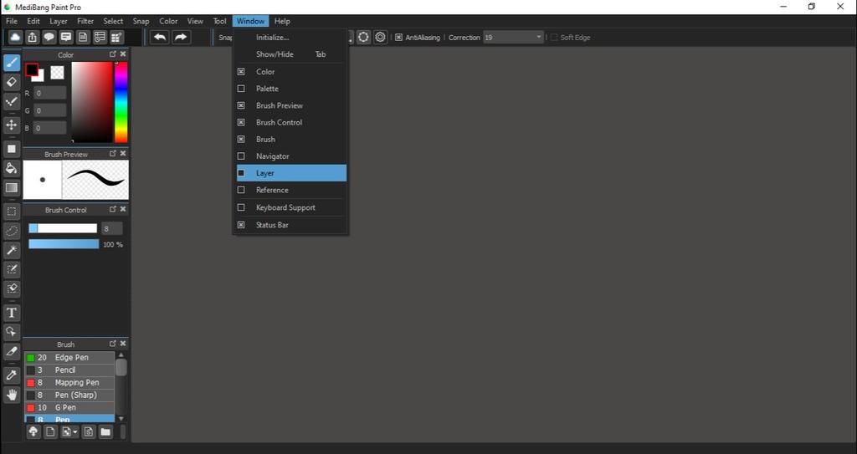Toggle the Color panel in the Window menu

click(x=291, y=72)
